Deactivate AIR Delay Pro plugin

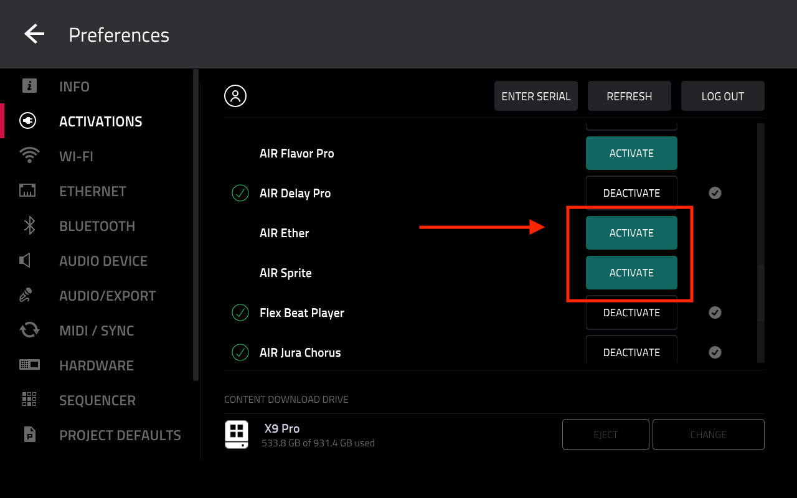tap(631, 193)
